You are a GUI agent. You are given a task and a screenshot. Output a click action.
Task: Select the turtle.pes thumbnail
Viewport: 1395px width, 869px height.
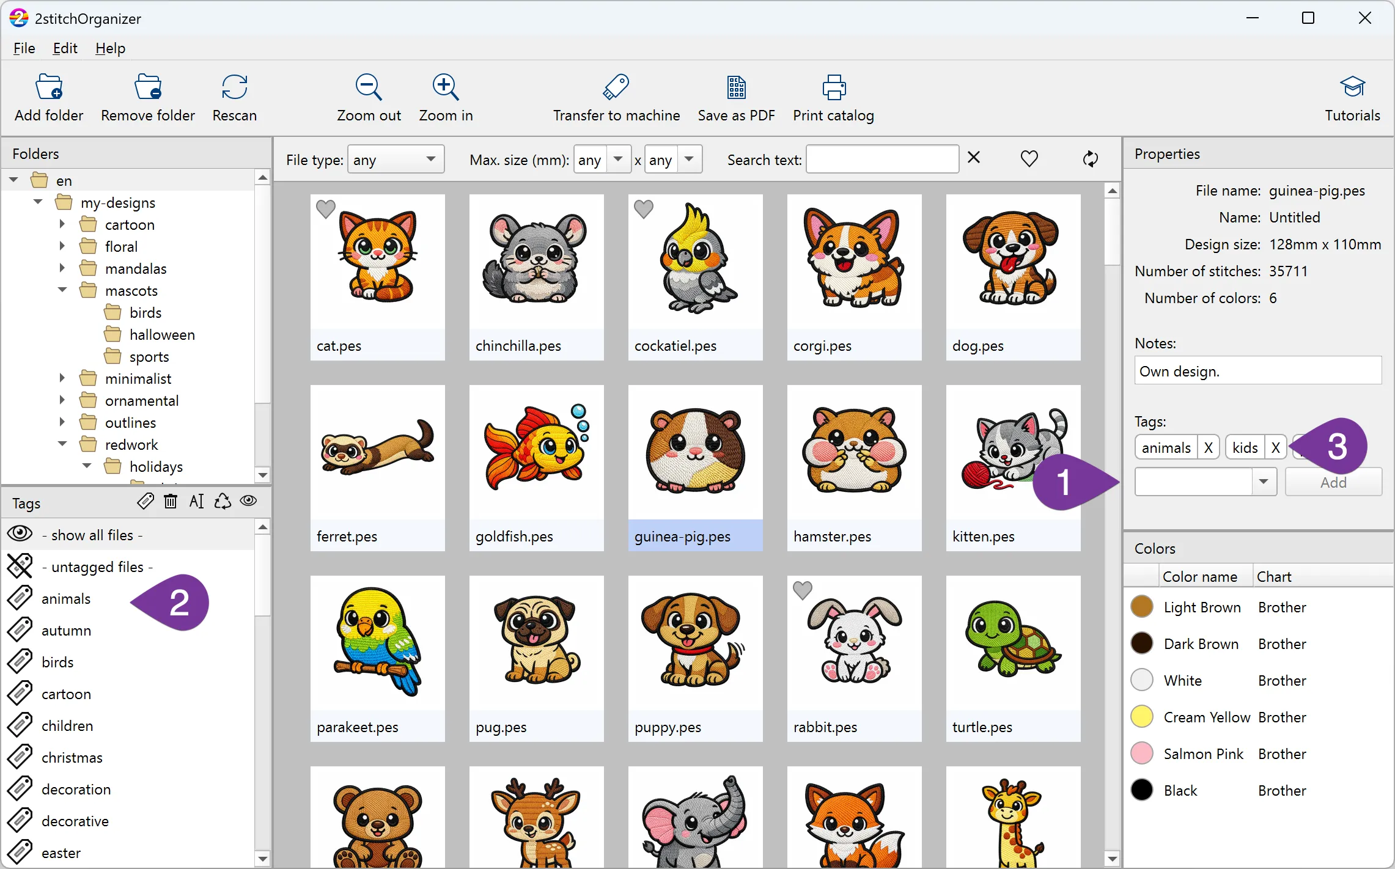pos(1013,659)
